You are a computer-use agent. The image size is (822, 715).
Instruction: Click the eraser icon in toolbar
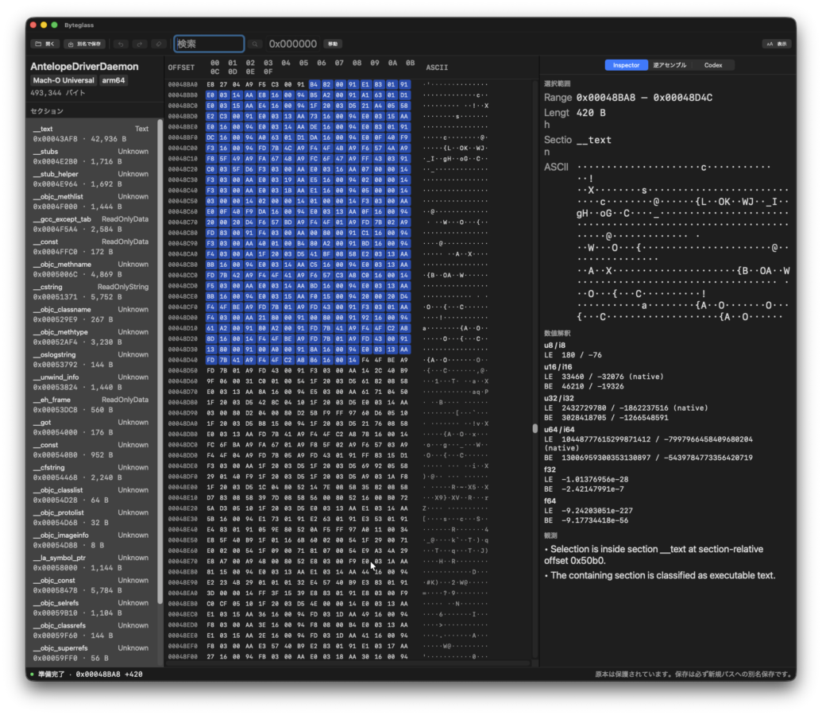(158, 44)
